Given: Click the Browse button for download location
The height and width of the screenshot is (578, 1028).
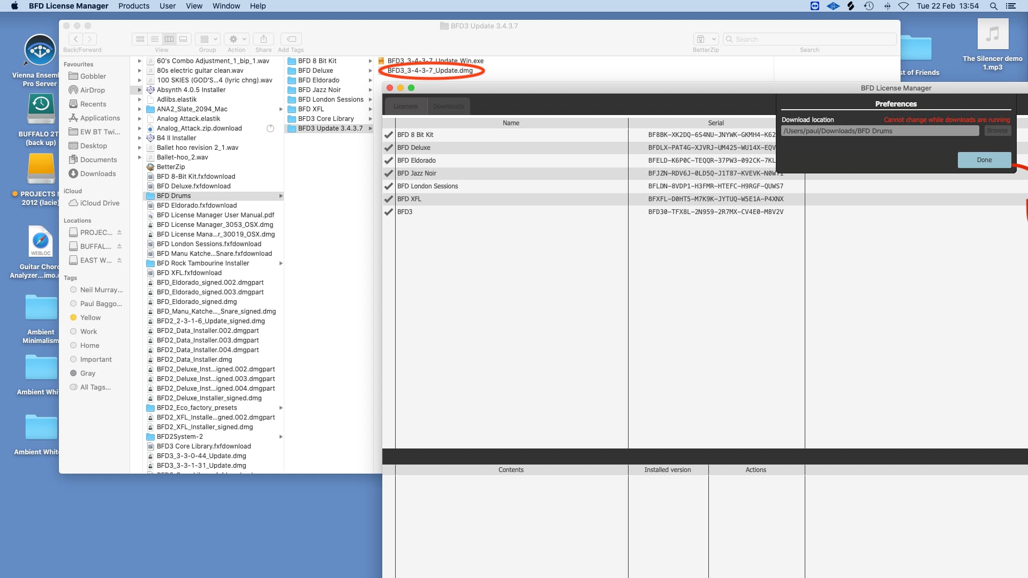Looking at the screenshot, I should coord(997,131).
